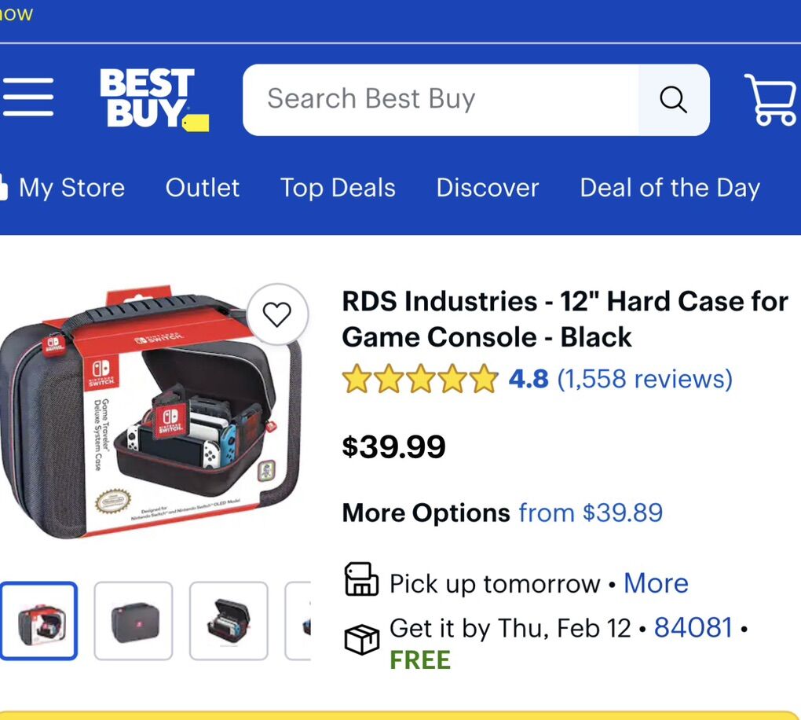Click the shipping box icon
This screenshot has width=801, height=720.
click(x=362, y=639)
